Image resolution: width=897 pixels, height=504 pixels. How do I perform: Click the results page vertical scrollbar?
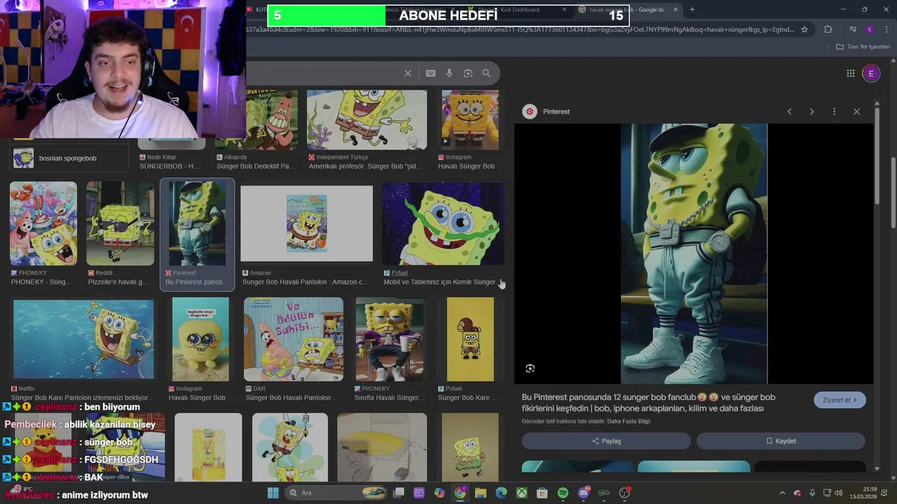(x=893, y=192)
